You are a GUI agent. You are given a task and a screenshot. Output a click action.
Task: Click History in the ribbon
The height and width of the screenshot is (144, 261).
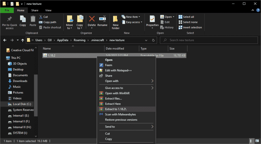coord(167,27)
